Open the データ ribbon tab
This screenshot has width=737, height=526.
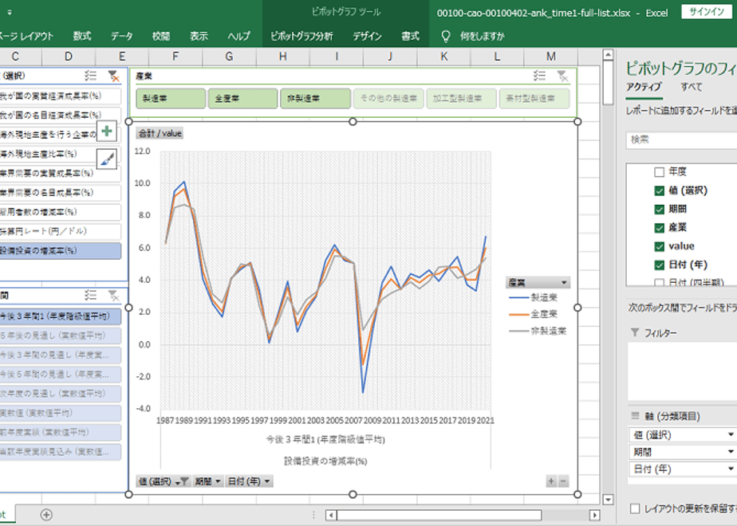pos(122,36)
